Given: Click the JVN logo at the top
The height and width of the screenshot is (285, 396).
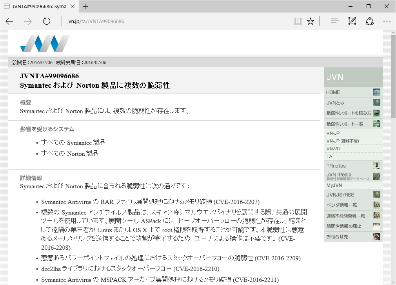Looking at the screenshot, I should (44, 43).
